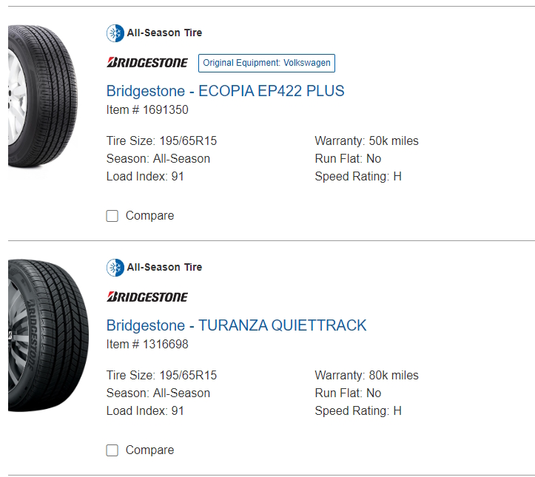Click Item # 1316698 text
Screen dimensions: 535x477
pyautogui.click(x=147, y=344)
